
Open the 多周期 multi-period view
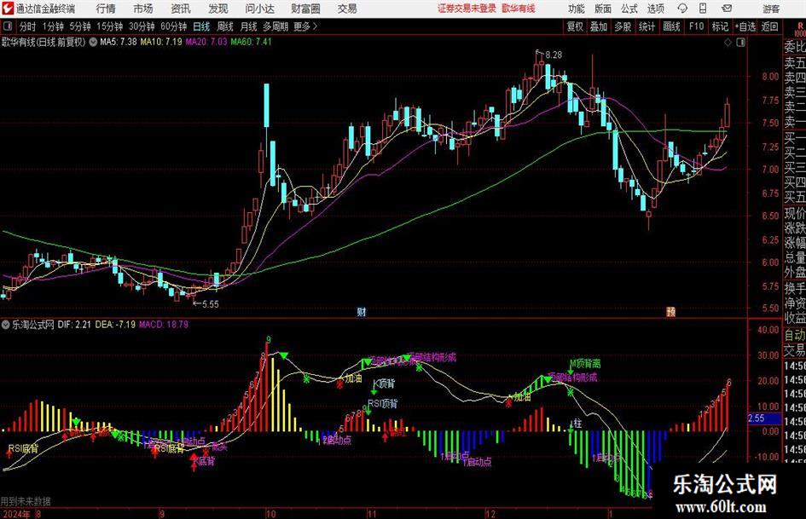click(x=275, y=26)
